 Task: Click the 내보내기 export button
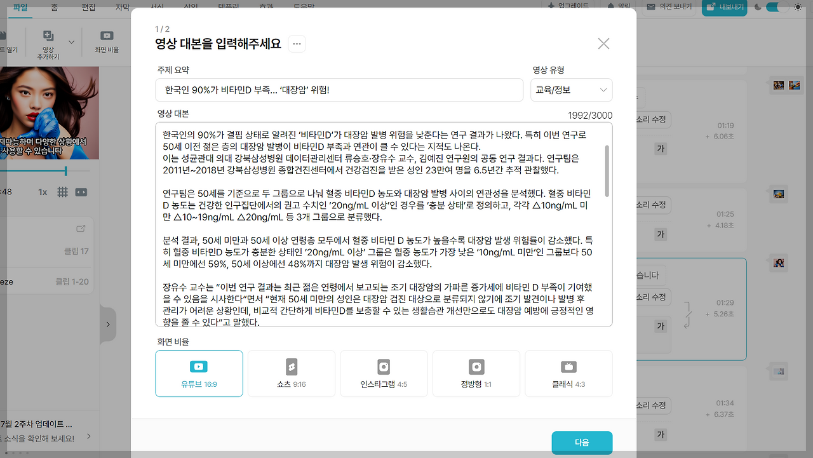(724, 8)
